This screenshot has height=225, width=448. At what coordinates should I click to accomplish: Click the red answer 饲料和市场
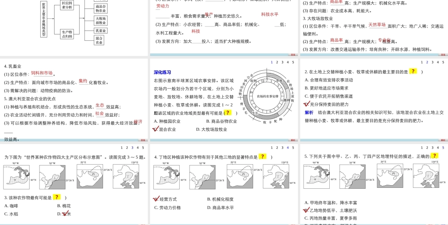pos(42,73)
